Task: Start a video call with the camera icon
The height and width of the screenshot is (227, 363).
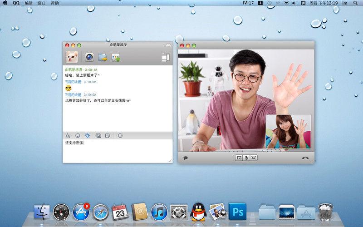Action: click(x=89, y=57)
